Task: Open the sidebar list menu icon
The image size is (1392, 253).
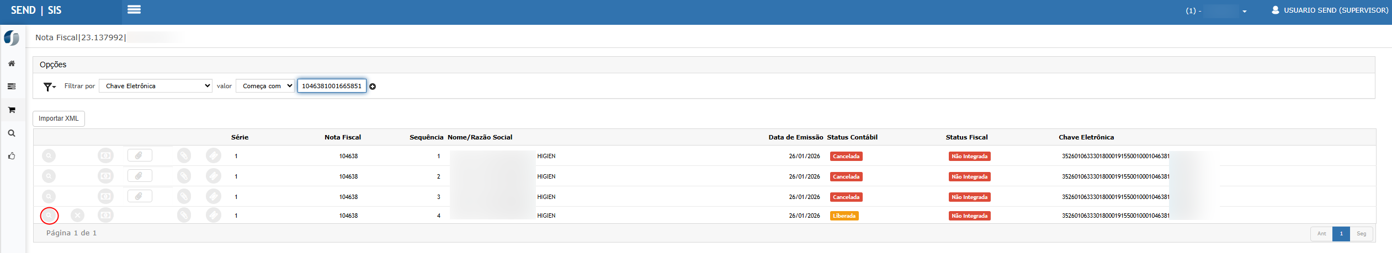Action: (12, 87)
